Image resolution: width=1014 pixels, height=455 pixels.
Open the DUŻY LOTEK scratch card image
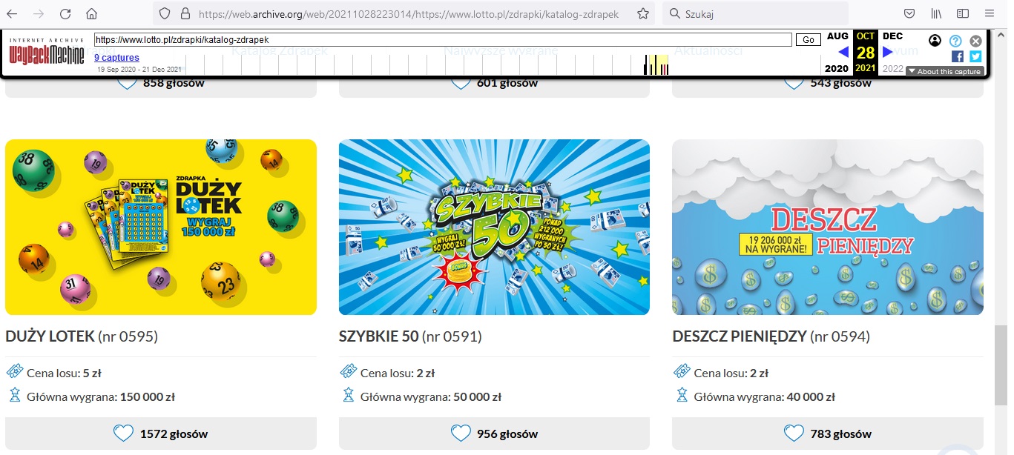(161, 227)
